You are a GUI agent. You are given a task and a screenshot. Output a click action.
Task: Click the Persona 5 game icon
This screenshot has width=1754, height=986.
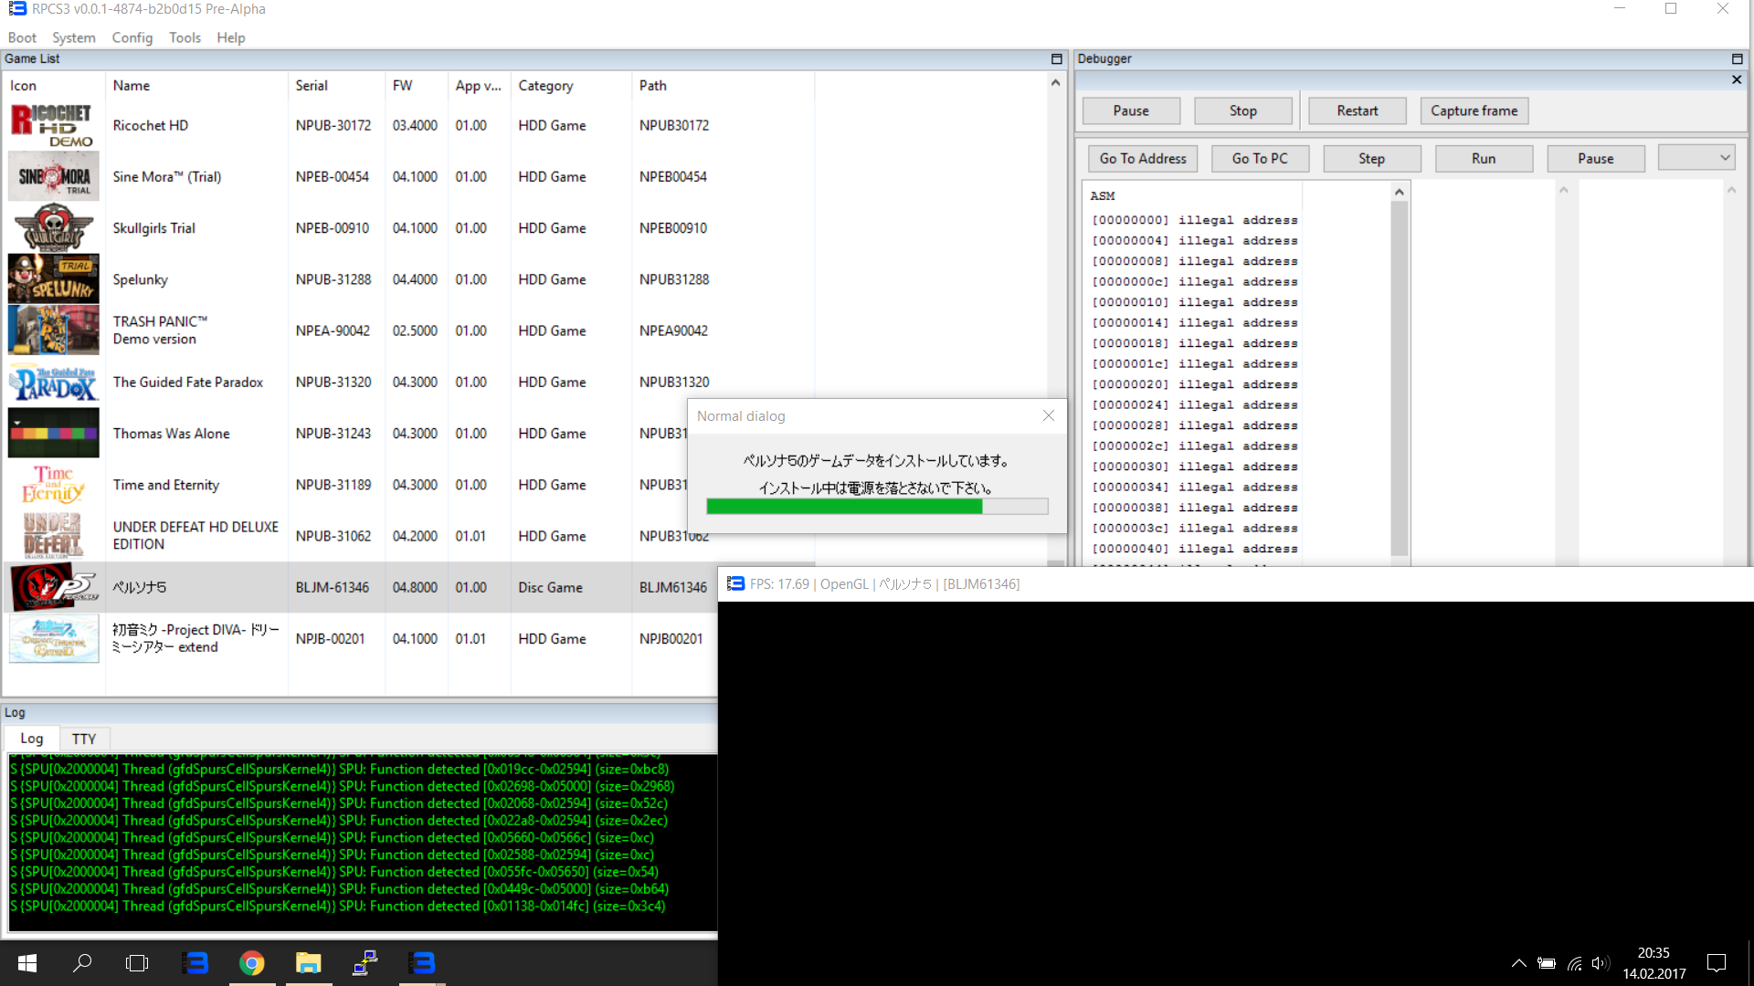[x=53, y=587]
